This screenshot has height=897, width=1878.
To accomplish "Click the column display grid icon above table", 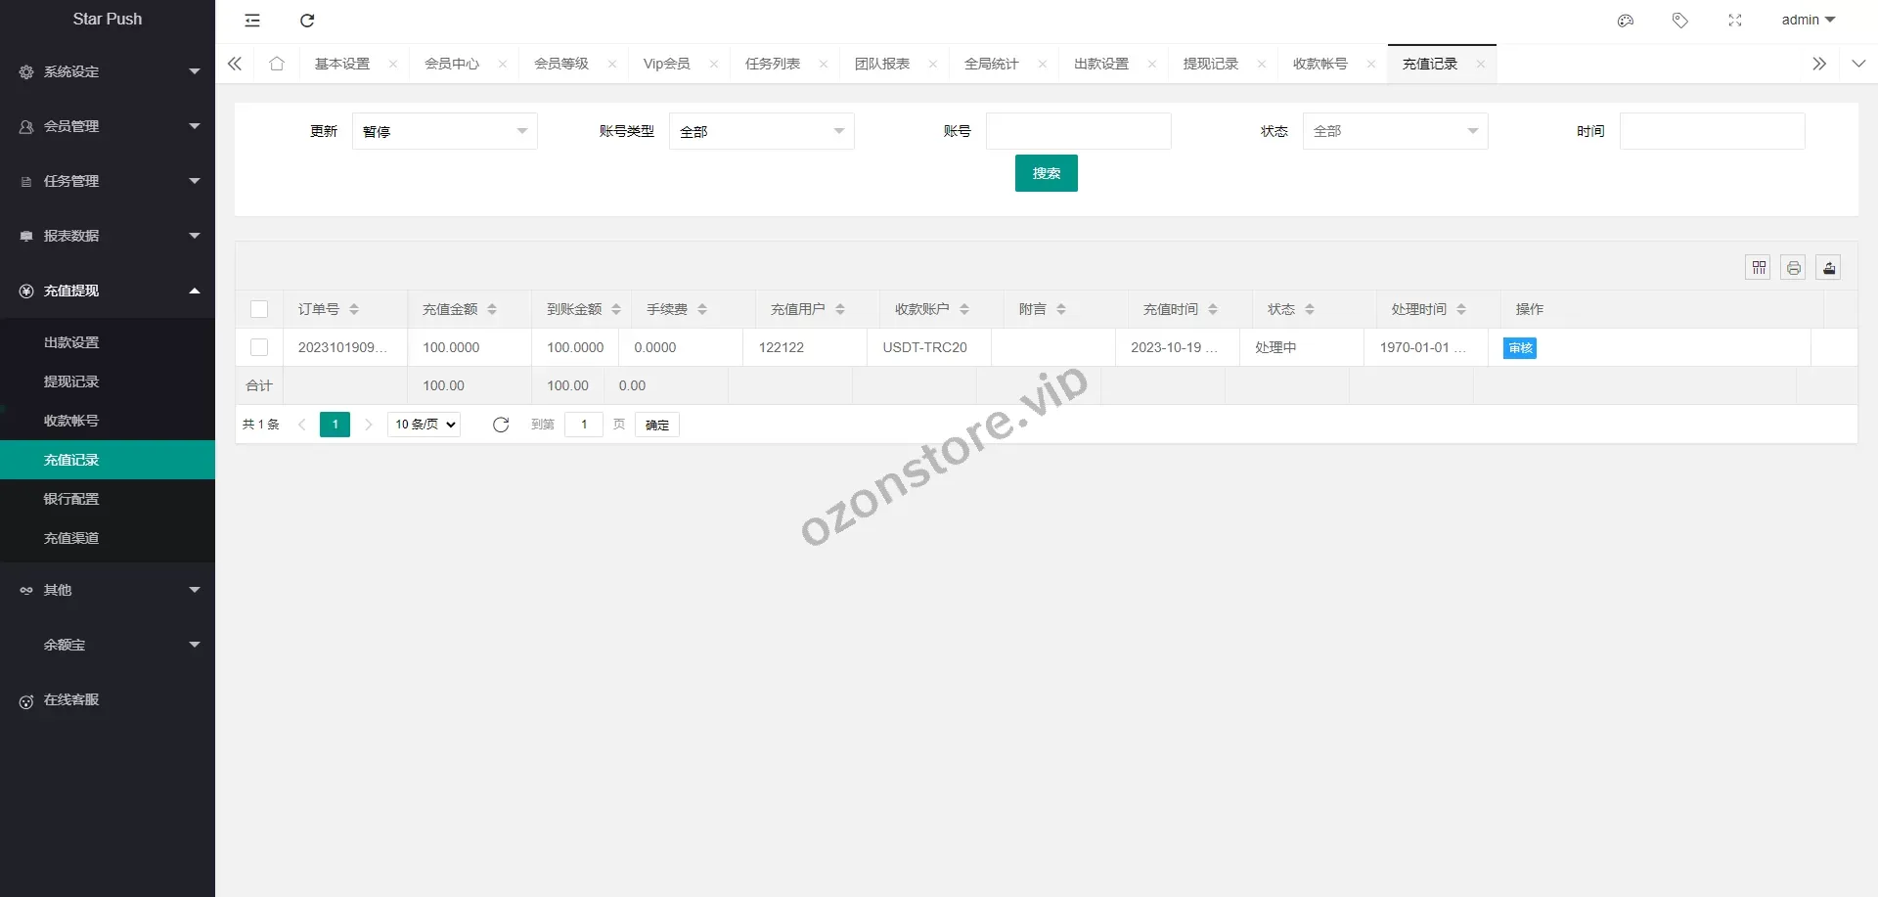I will coord(1758,267).
